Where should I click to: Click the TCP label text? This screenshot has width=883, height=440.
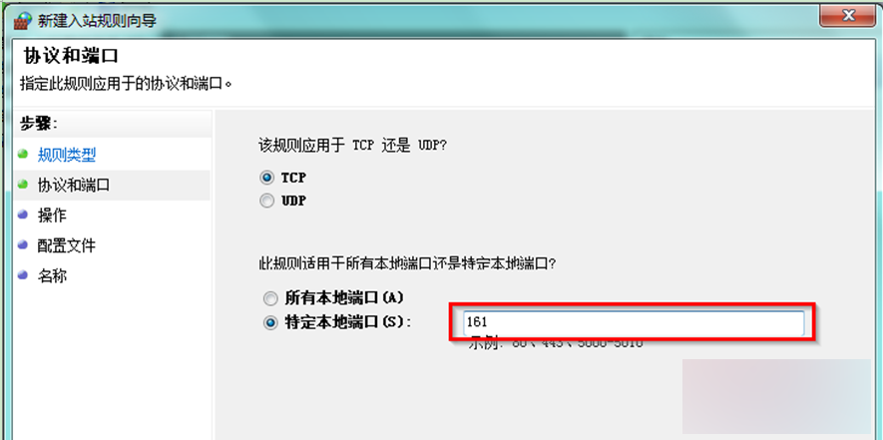(293, 178)
